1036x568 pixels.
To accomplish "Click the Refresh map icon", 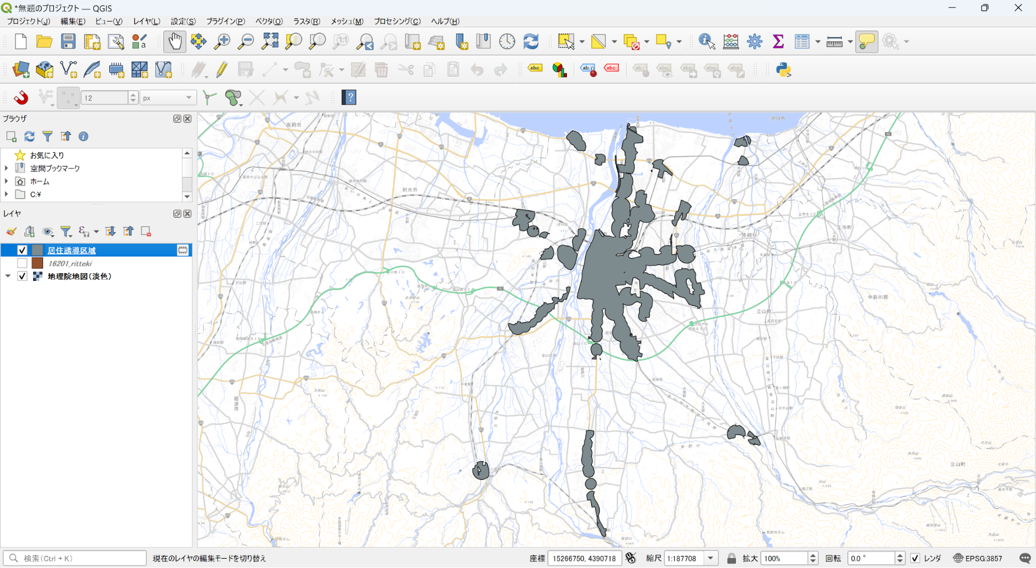I will [531, 41].
